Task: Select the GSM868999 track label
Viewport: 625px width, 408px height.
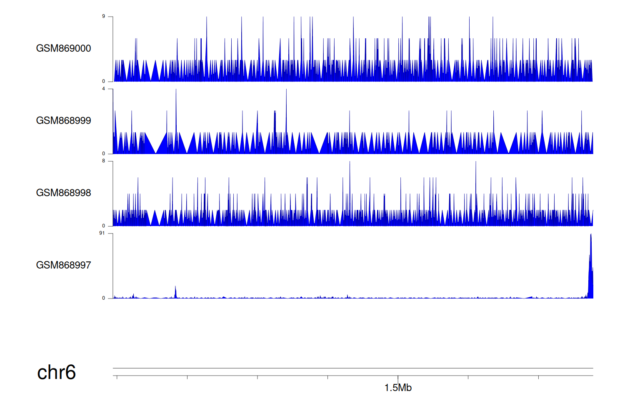Action: [x=63, y=121]
